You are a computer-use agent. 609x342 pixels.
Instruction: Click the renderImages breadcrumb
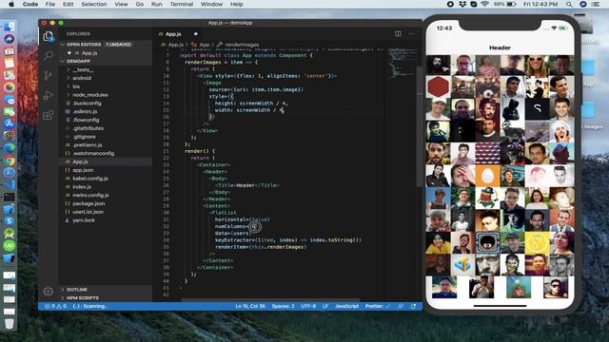click(x=242, y=45)
